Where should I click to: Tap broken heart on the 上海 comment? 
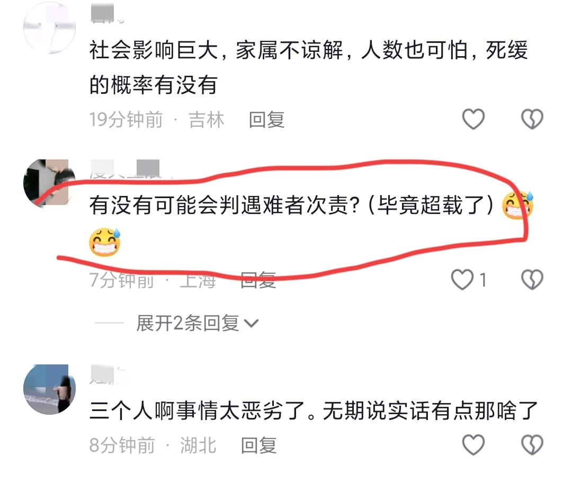tap(532, 280)
